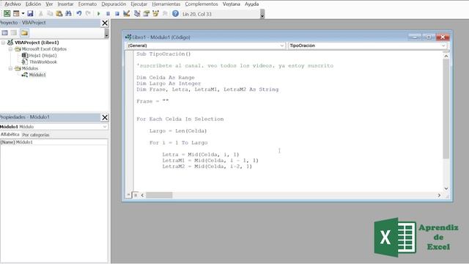Toggle Design Mode icon
This screenshot has width=469, height=264.
[x=127, y=13]
